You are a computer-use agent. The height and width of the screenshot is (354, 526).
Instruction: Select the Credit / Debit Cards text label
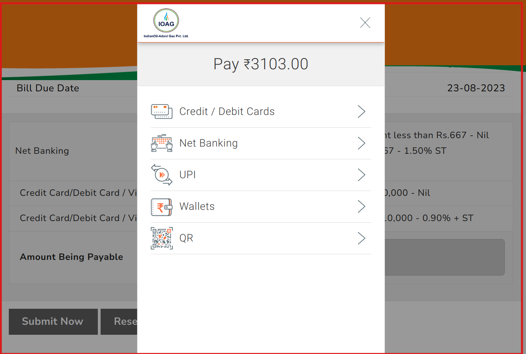click(x=227, y=112)
